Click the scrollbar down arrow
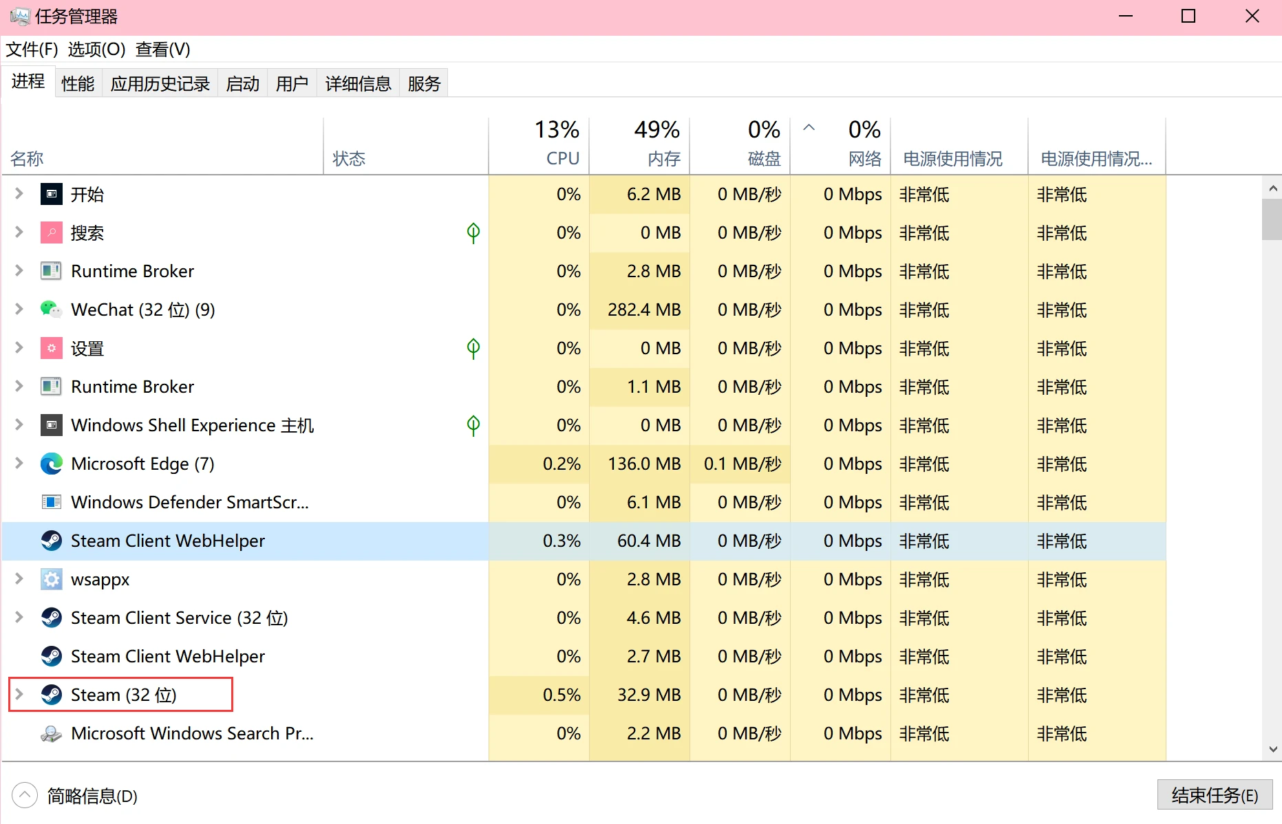1282x824 pixels. click(1272, 749)
